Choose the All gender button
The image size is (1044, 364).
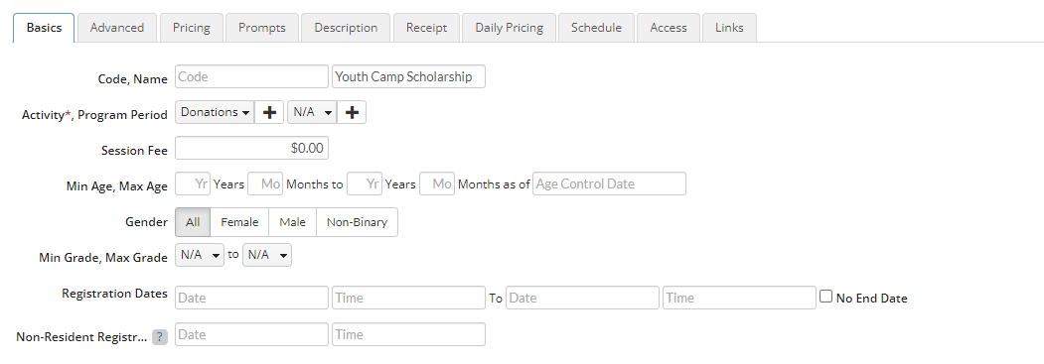[x=193, y=222]
